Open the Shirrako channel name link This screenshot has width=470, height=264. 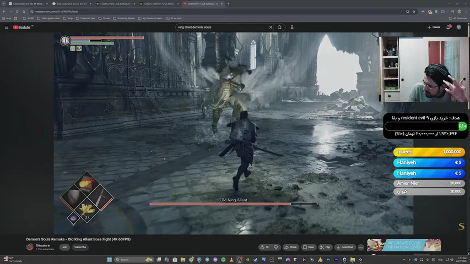click(x=41, y=245)
